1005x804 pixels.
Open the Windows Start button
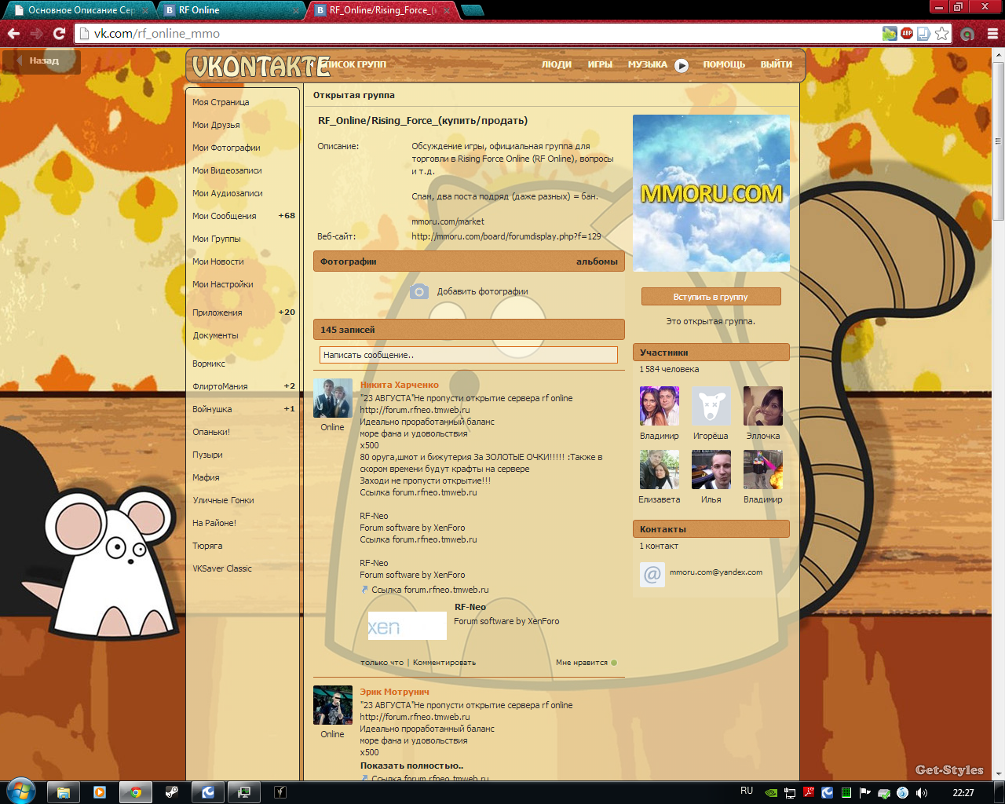pos(21,791)
